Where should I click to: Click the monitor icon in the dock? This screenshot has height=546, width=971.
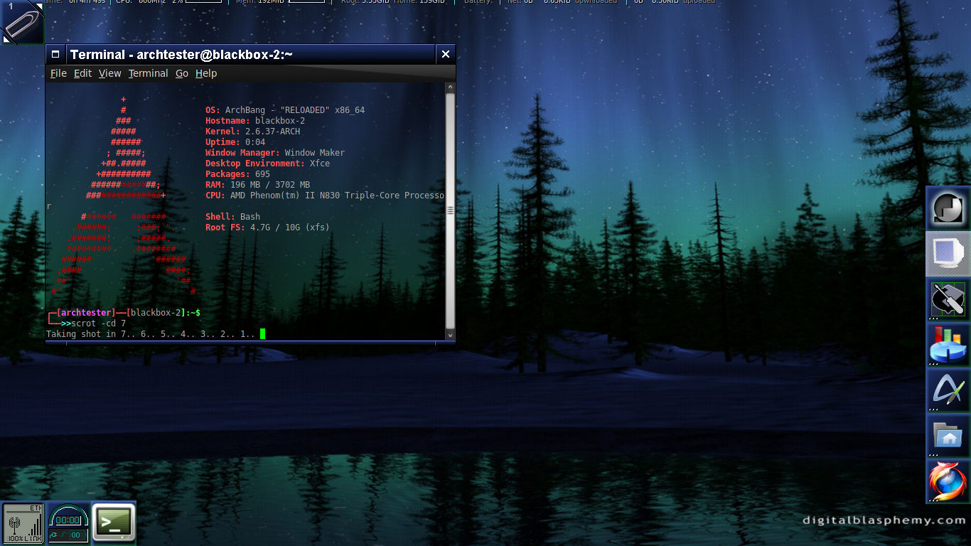click(x=948, y=254)
